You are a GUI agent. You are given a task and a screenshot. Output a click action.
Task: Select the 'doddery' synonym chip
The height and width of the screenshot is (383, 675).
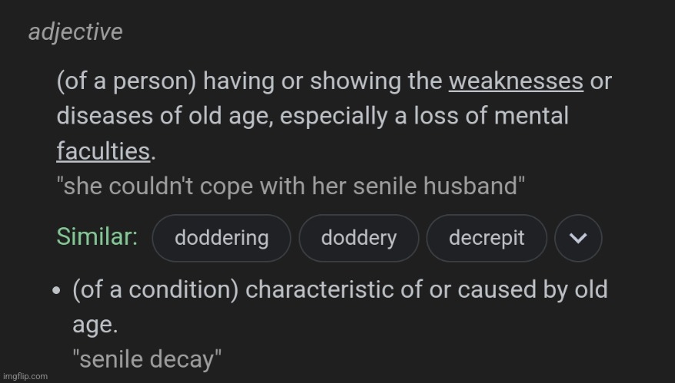(358, 238)
